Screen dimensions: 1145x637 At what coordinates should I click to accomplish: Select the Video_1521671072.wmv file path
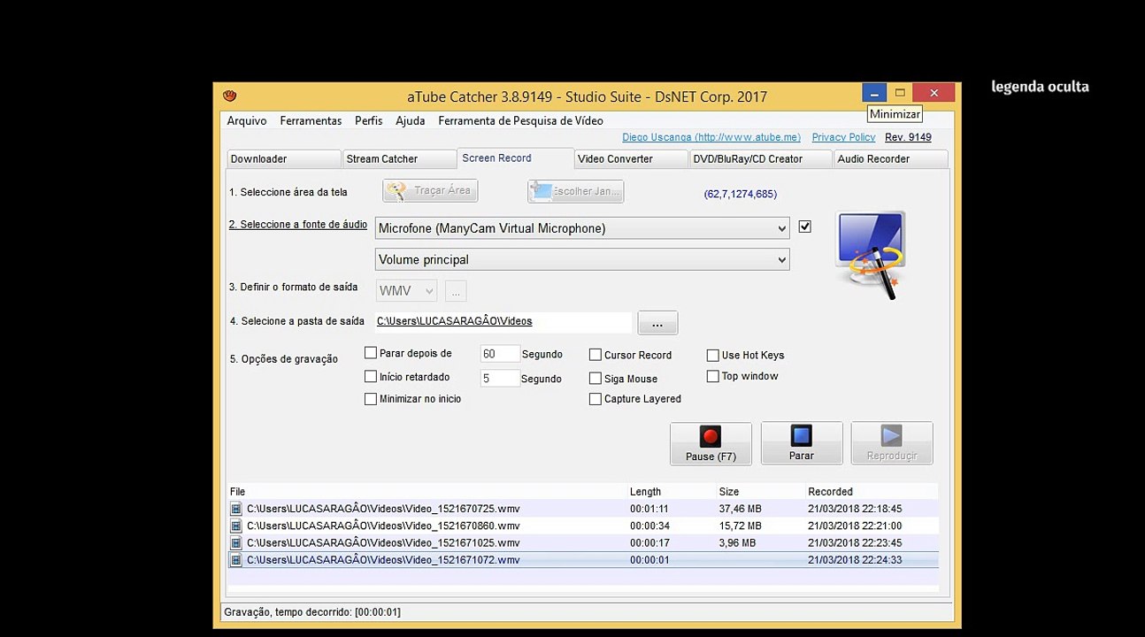(383, 560)
